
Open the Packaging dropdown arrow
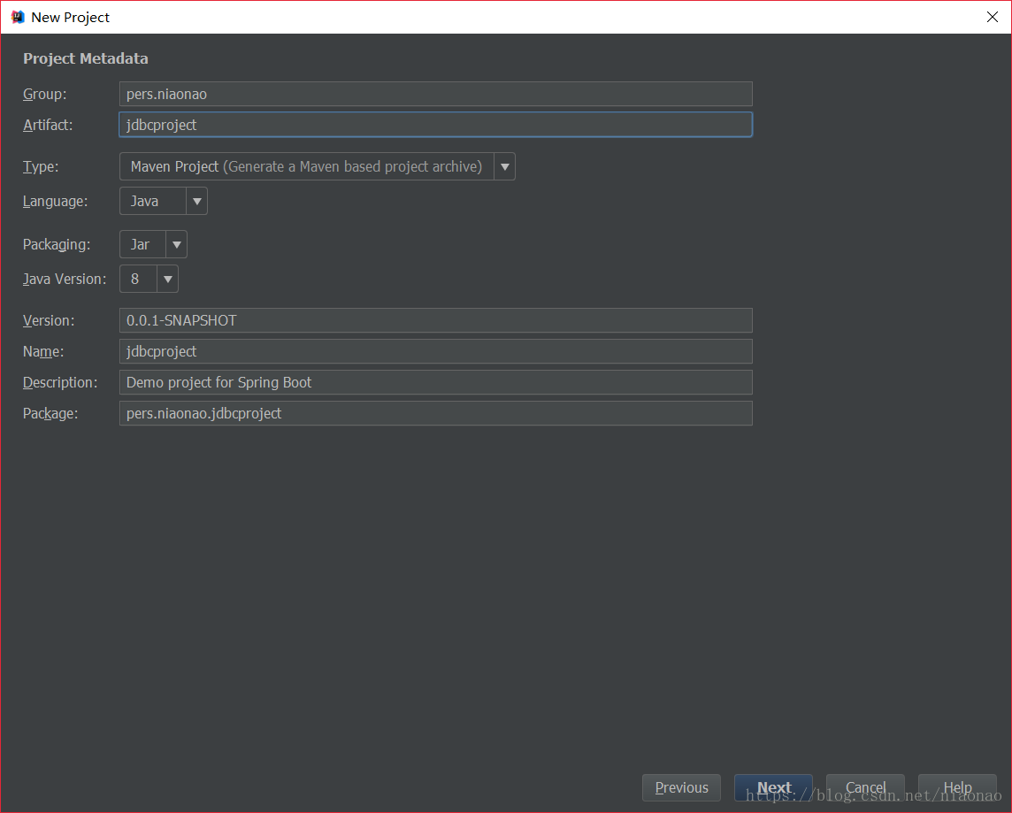(176, 244)
